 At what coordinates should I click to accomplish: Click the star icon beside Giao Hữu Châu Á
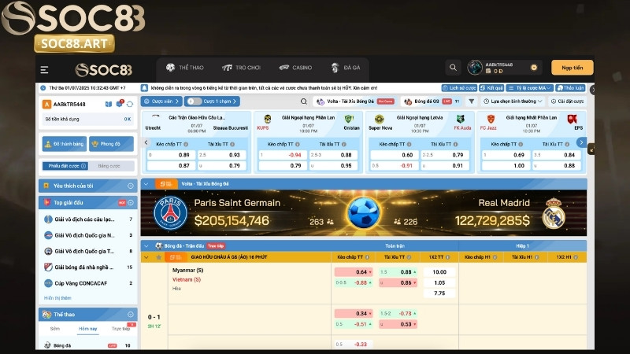click(x=146, y=257)
